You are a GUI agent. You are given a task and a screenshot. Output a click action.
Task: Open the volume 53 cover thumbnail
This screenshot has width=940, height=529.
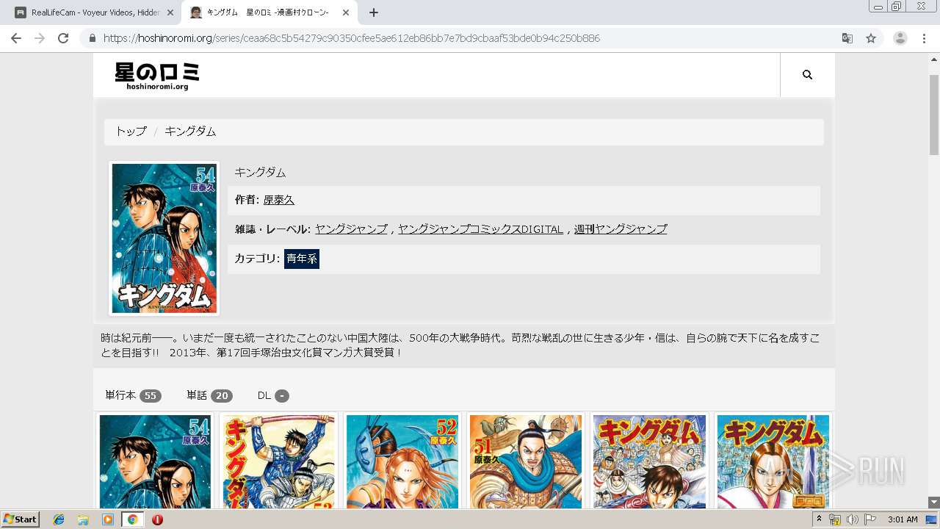pos(279,461)
